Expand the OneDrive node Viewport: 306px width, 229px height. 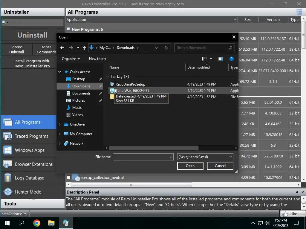(60, 124)
